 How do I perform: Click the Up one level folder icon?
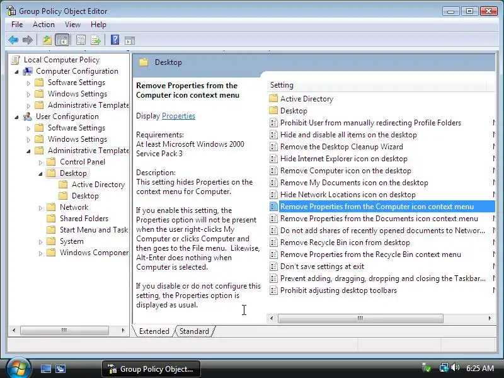(47, 40)
